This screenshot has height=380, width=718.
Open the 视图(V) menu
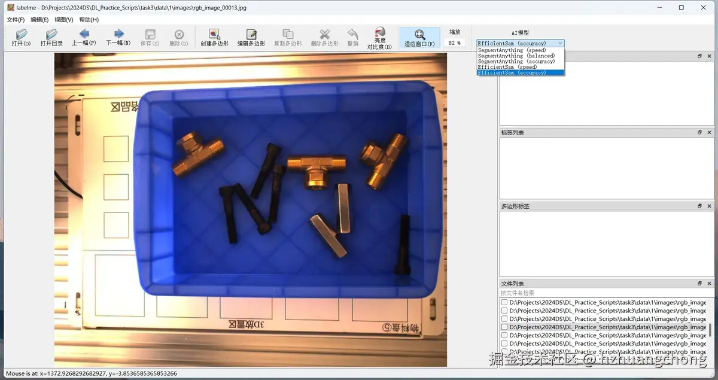[x=63, y=20]
